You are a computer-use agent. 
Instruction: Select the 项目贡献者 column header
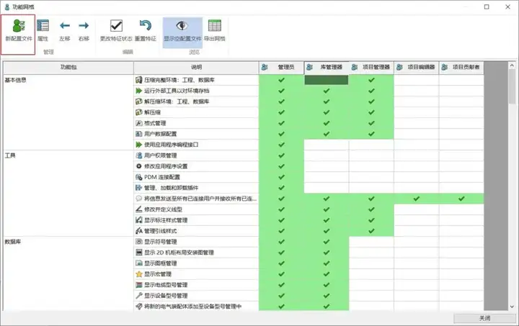[461, 68]
